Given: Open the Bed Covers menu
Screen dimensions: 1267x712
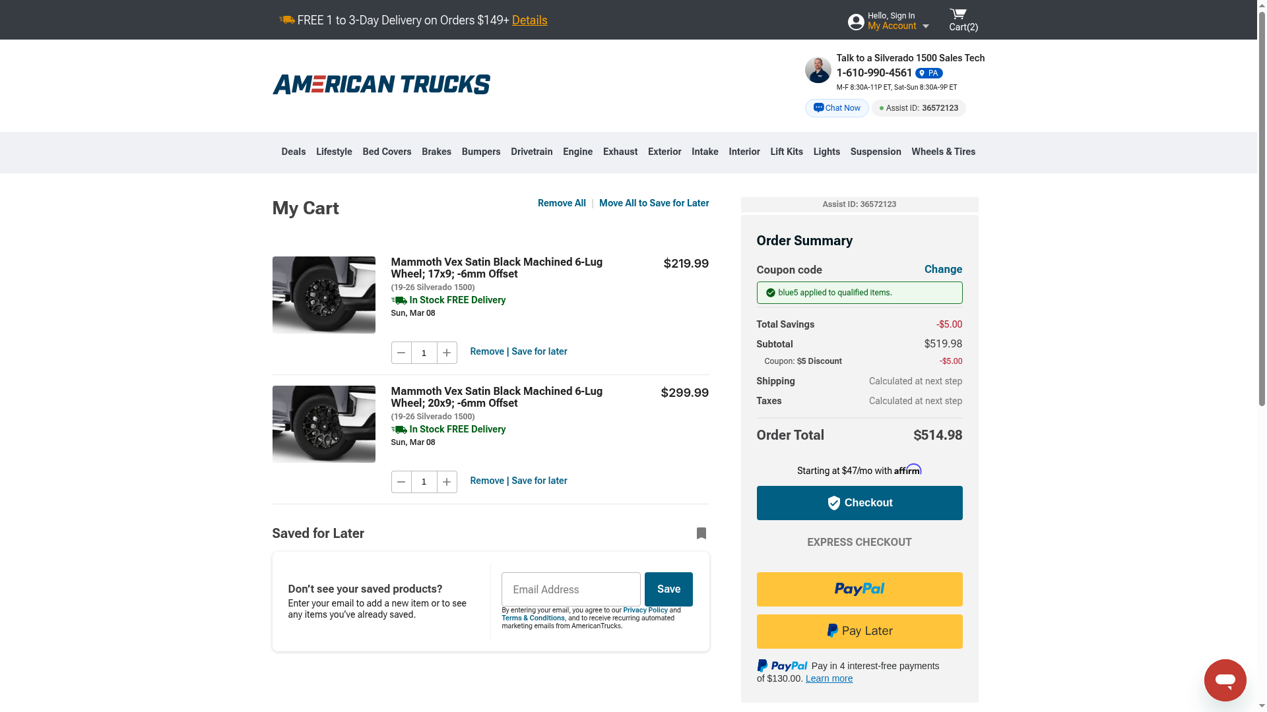Looking at the screenshot, I should tap(387, 152).
